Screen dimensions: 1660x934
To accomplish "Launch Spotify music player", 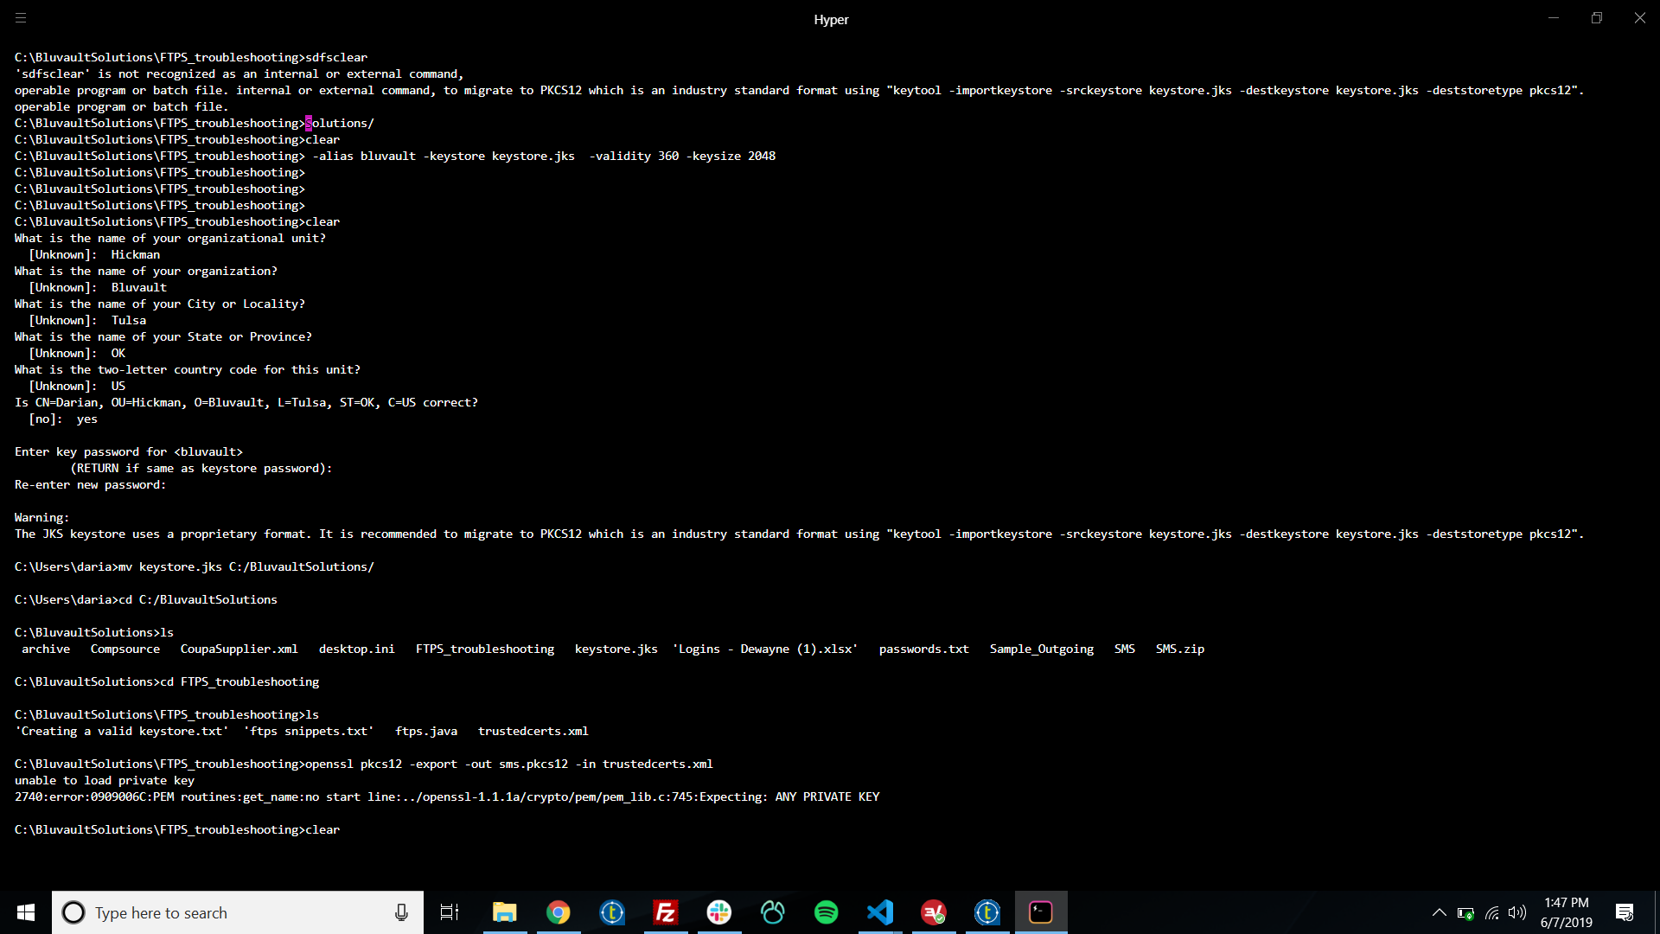I will click(x=827, y=912).
